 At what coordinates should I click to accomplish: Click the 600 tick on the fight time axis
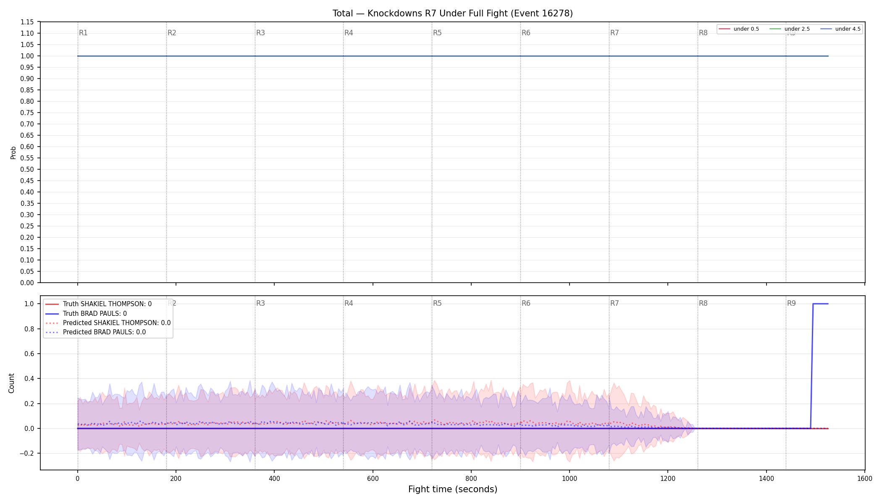coord(373,478)
